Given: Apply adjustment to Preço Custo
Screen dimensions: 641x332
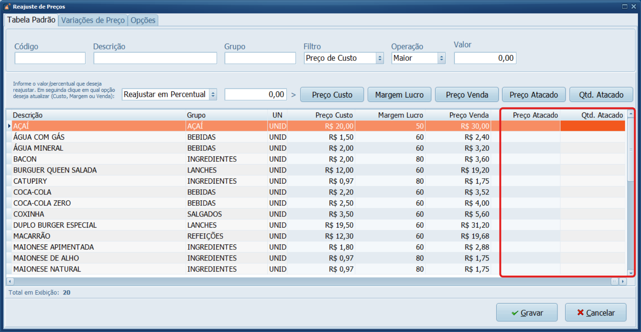Looking at the screenshot, I should tap(332, 94).
